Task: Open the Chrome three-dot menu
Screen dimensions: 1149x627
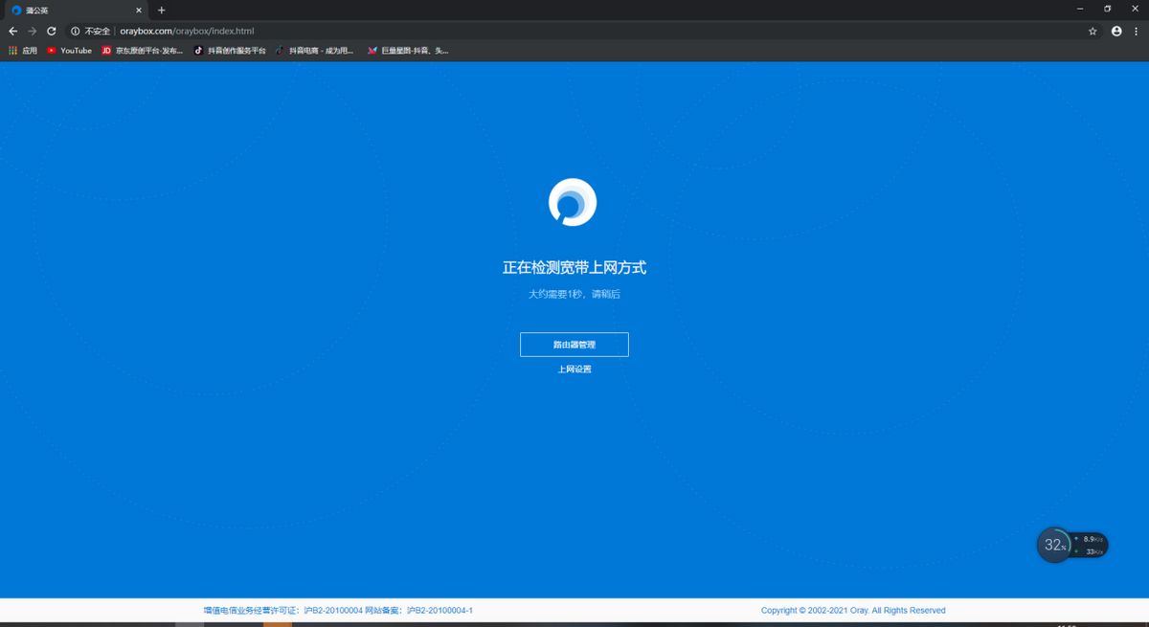Action: (1137, 31)
